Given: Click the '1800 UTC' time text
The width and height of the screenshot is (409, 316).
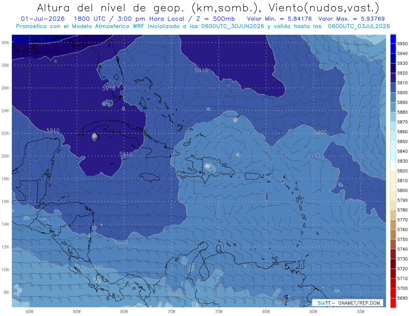Looking at the screenshot, I should click(91, 18).
